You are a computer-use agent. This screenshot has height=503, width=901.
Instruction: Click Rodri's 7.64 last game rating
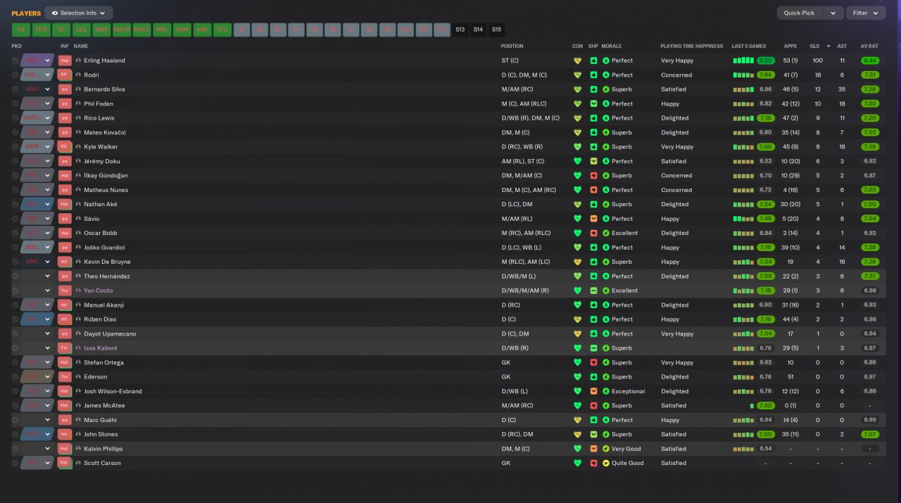(766, 75)
